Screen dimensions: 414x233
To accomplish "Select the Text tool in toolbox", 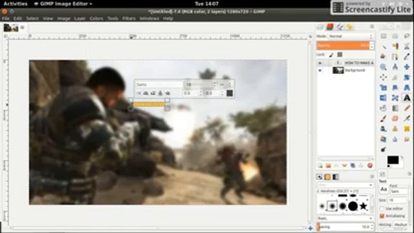I will [x=407, y=98].
